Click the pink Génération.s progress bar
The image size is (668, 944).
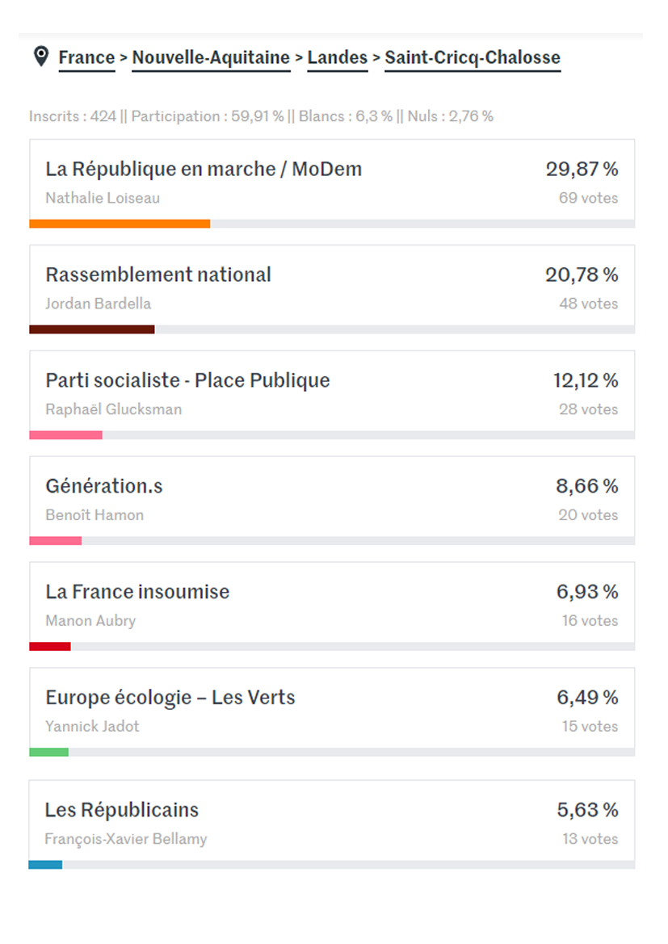point(56,540)
